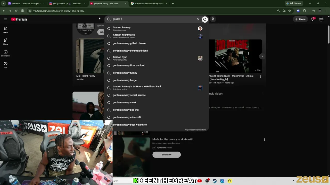Viewport: 330px width, 185px height.
Task: Install the app from the address bar
Action: pyautogui.click(x=284, y=11)
